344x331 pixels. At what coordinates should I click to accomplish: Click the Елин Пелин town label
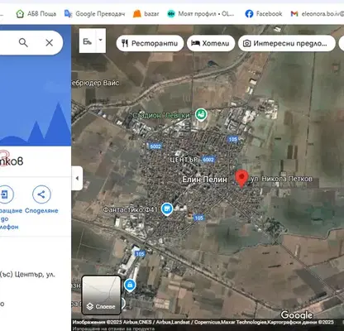point(204,180)
